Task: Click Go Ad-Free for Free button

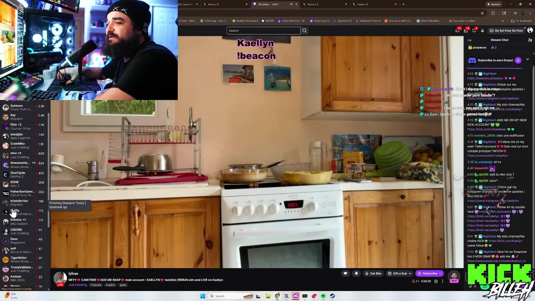Action: click(506, 31)
